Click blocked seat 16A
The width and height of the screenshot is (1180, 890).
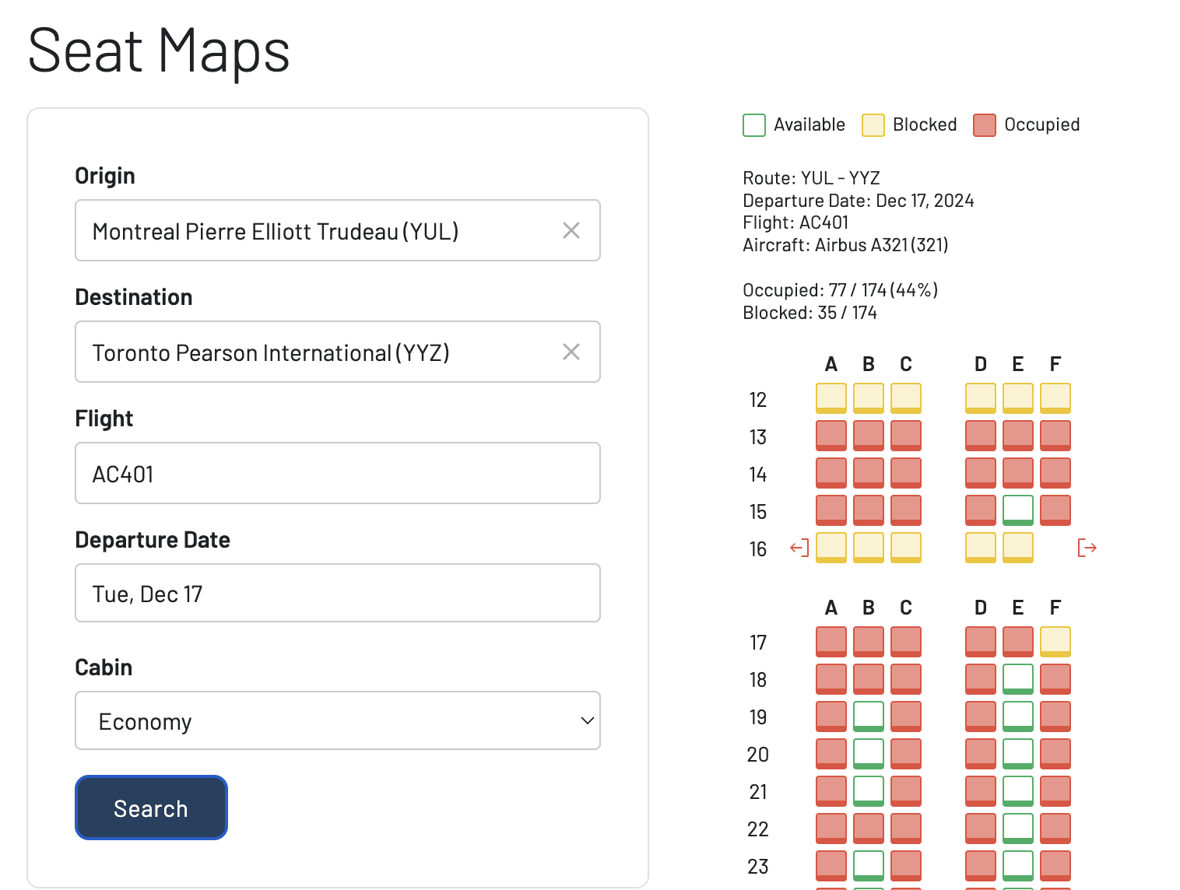pyautogui.click(x=831, y=548)
